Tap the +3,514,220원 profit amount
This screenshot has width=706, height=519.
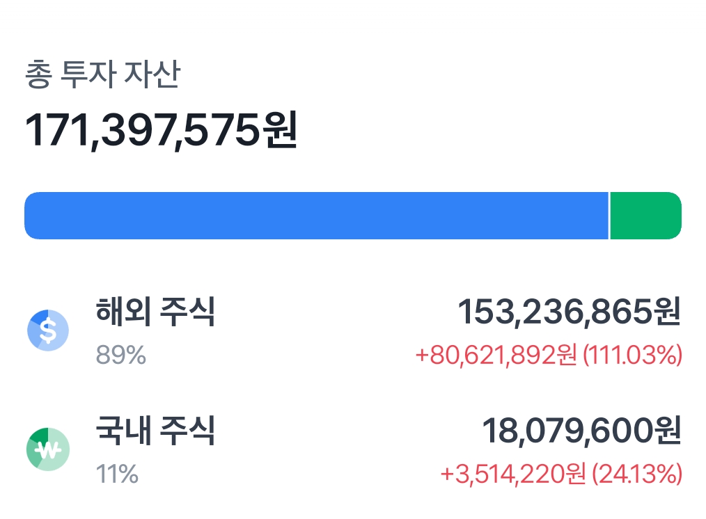(514, 474)
